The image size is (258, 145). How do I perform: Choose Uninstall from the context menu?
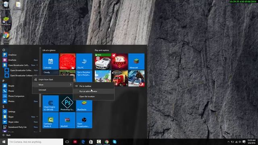(53, 90)
